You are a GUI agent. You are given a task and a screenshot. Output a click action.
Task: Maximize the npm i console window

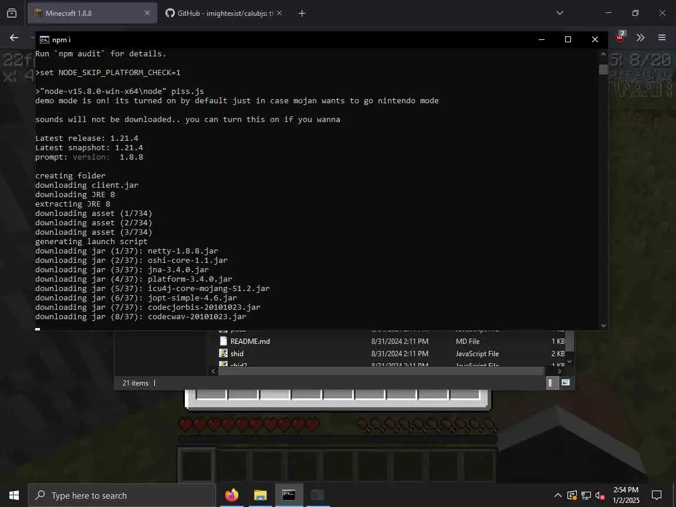(x=568, y=39)
